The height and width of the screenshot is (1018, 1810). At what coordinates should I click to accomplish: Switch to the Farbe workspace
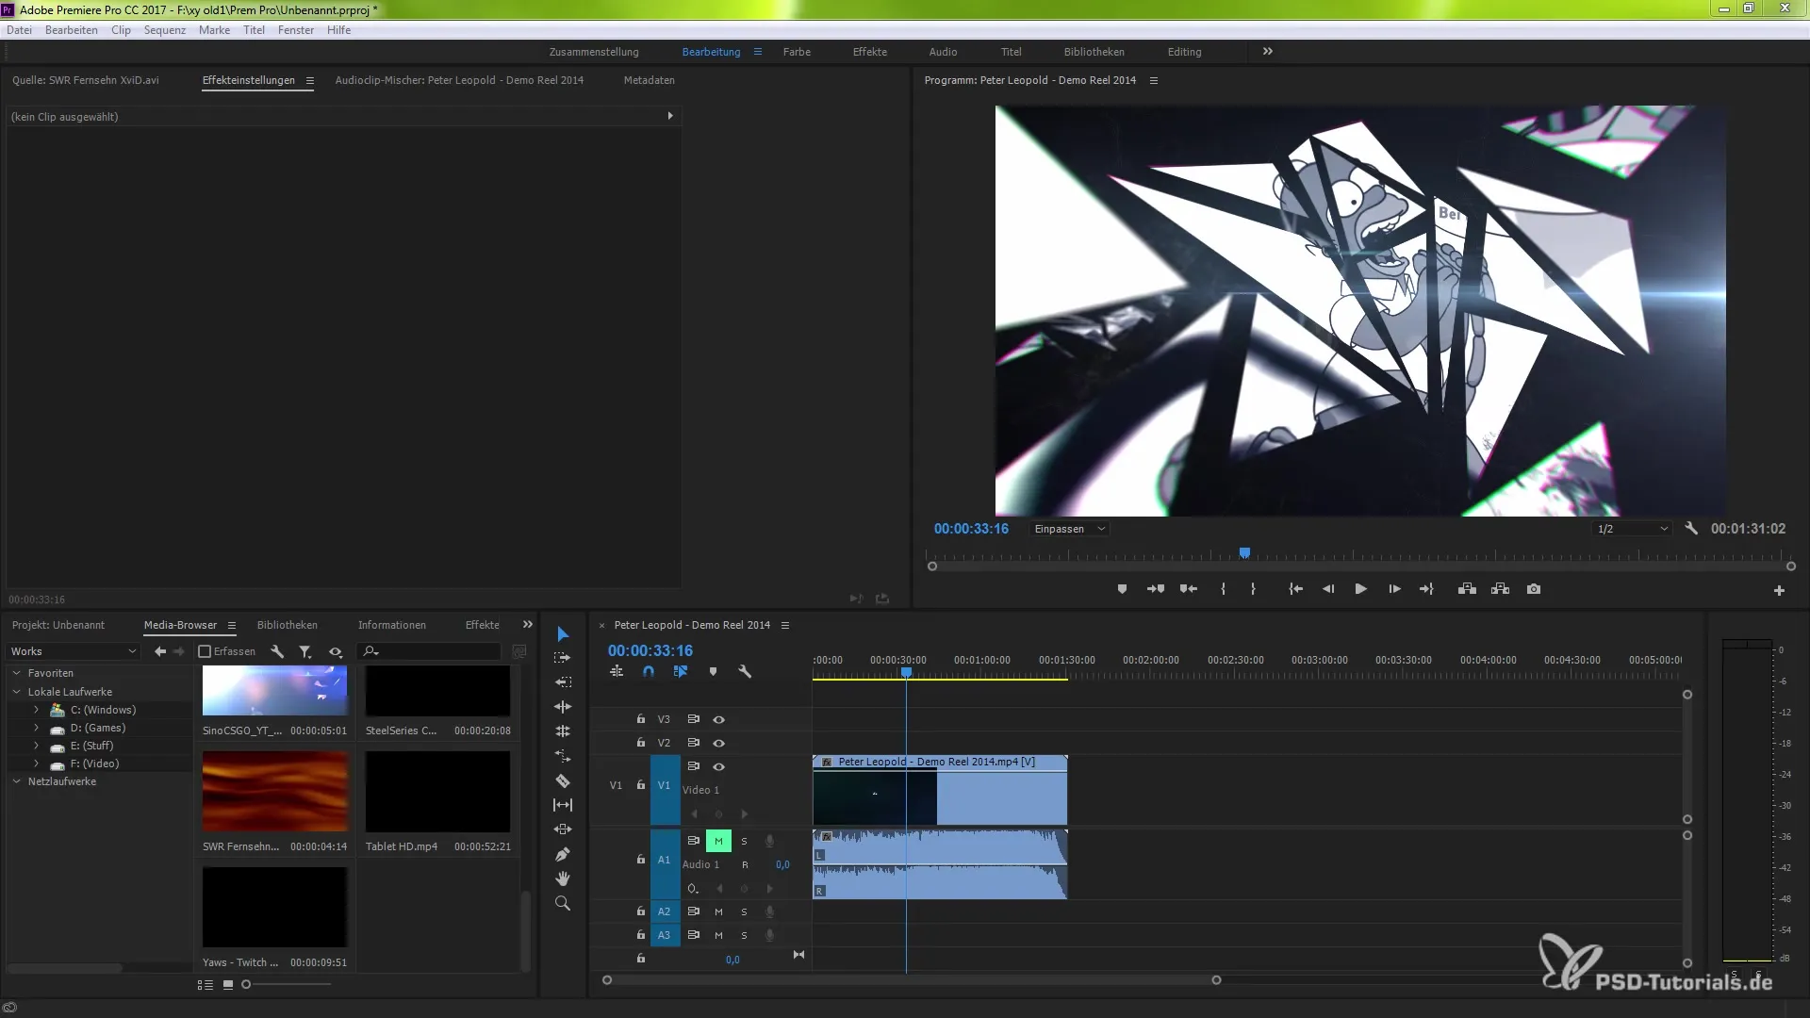[797, 52]
